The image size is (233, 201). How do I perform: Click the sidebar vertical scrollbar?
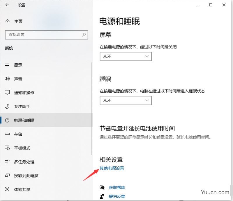[x=92, y=109]
